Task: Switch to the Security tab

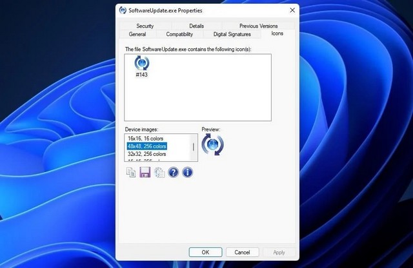Action: pos(145,26)
